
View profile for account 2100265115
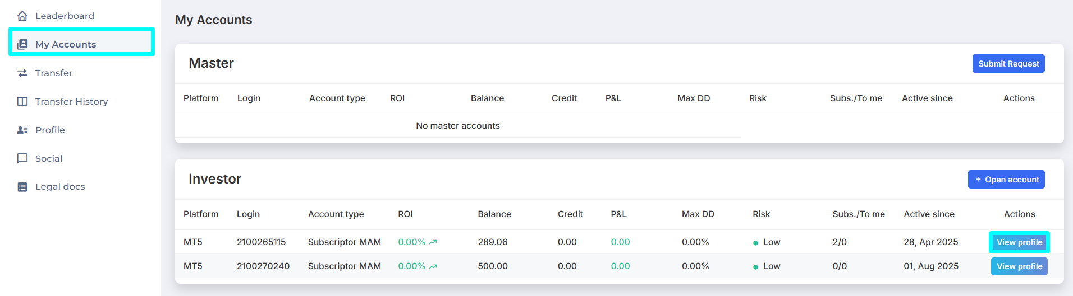point(1019,242)
